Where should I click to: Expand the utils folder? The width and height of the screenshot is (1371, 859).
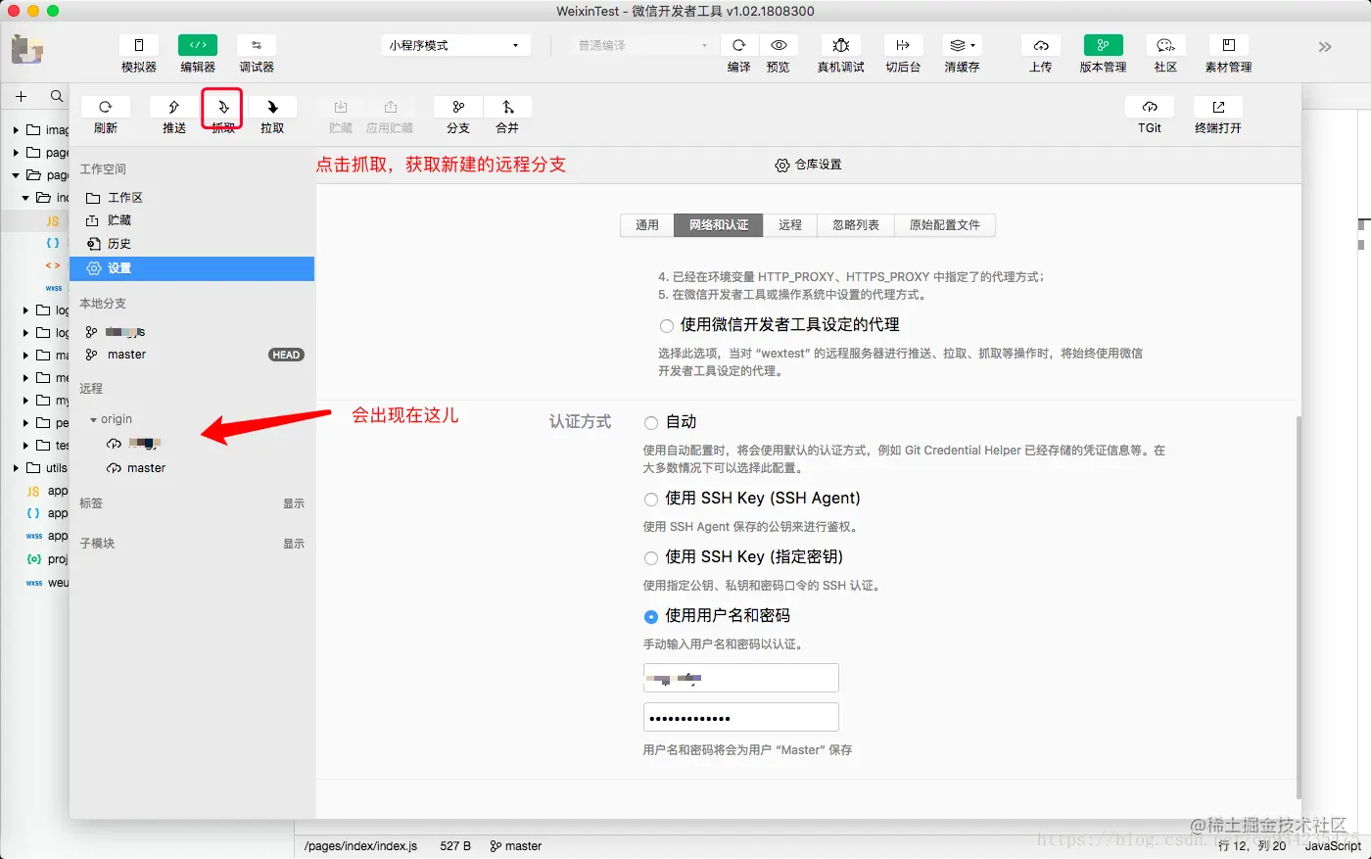click(16, 468)
